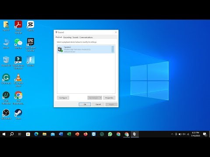
Task: Confirm the Sound dialog with OK
Action: (x=85, y=104)
